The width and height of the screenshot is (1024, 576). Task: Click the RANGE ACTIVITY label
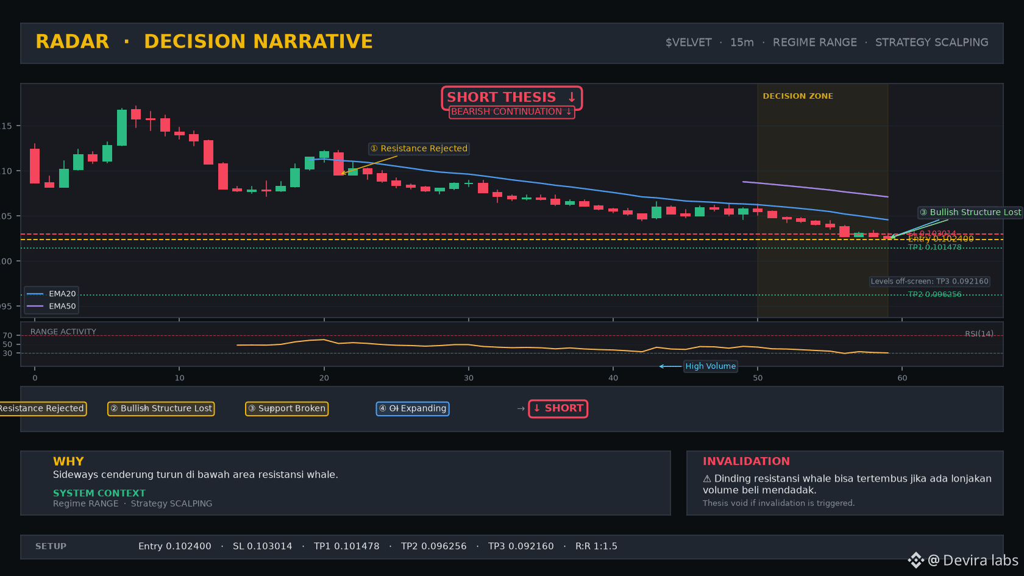tap(63, 332)
